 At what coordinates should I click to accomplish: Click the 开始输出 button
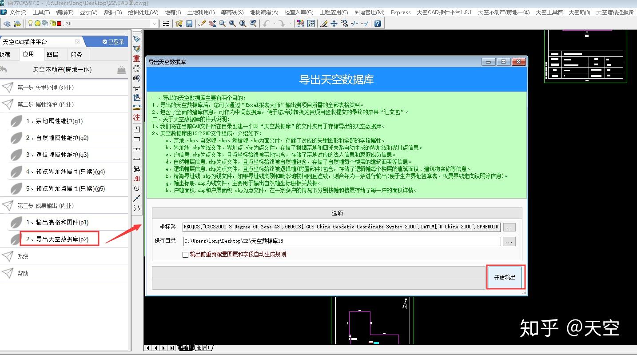pyautogui.click(x=505, y=277)
